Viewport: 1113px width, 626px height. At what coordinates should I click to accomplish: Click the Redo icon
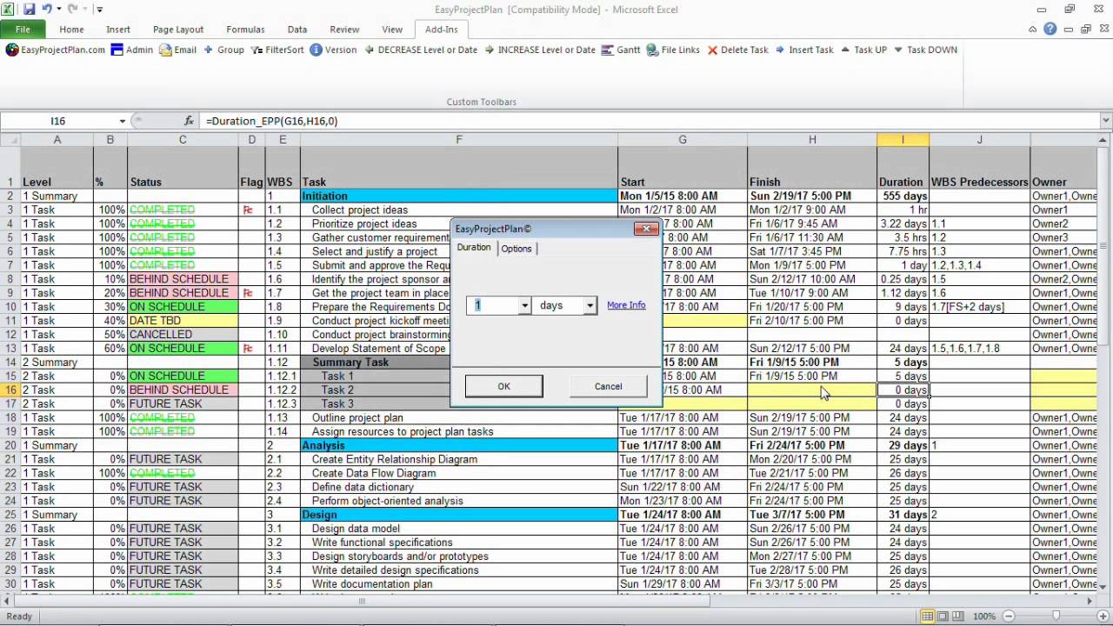pyautogui.click(x=73, y=9)
